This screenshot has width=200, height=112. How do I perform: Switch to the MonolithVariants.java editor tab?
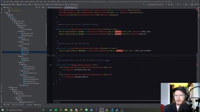point(56,7)
